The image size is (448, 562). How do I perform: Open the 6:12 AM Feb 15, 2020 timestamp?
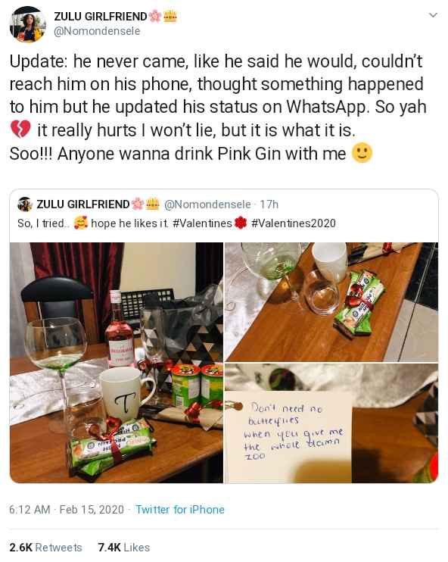(x=67, y=509)
